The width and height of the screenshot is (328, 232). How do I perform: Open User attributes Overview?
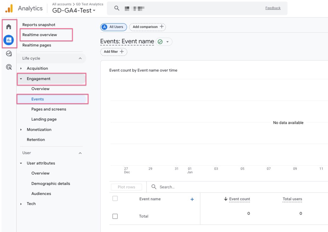tap(40, 173)
